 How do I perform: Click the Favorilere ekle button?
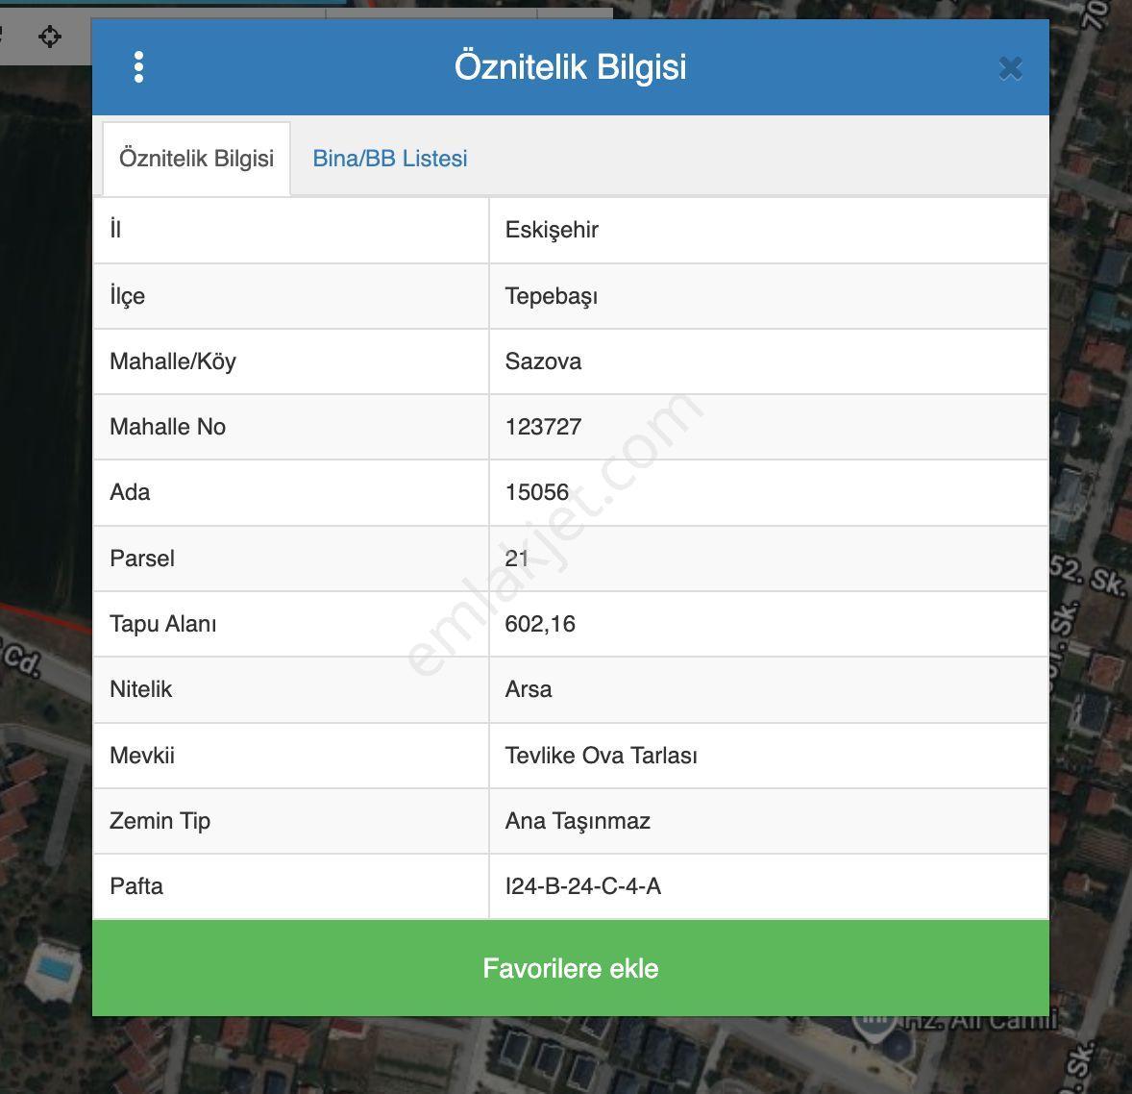pos(571,968)
